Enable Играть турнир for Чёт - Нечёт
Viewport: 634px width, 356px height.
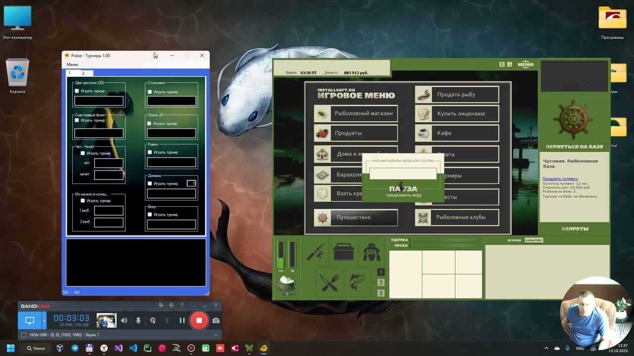click(83, 153)
